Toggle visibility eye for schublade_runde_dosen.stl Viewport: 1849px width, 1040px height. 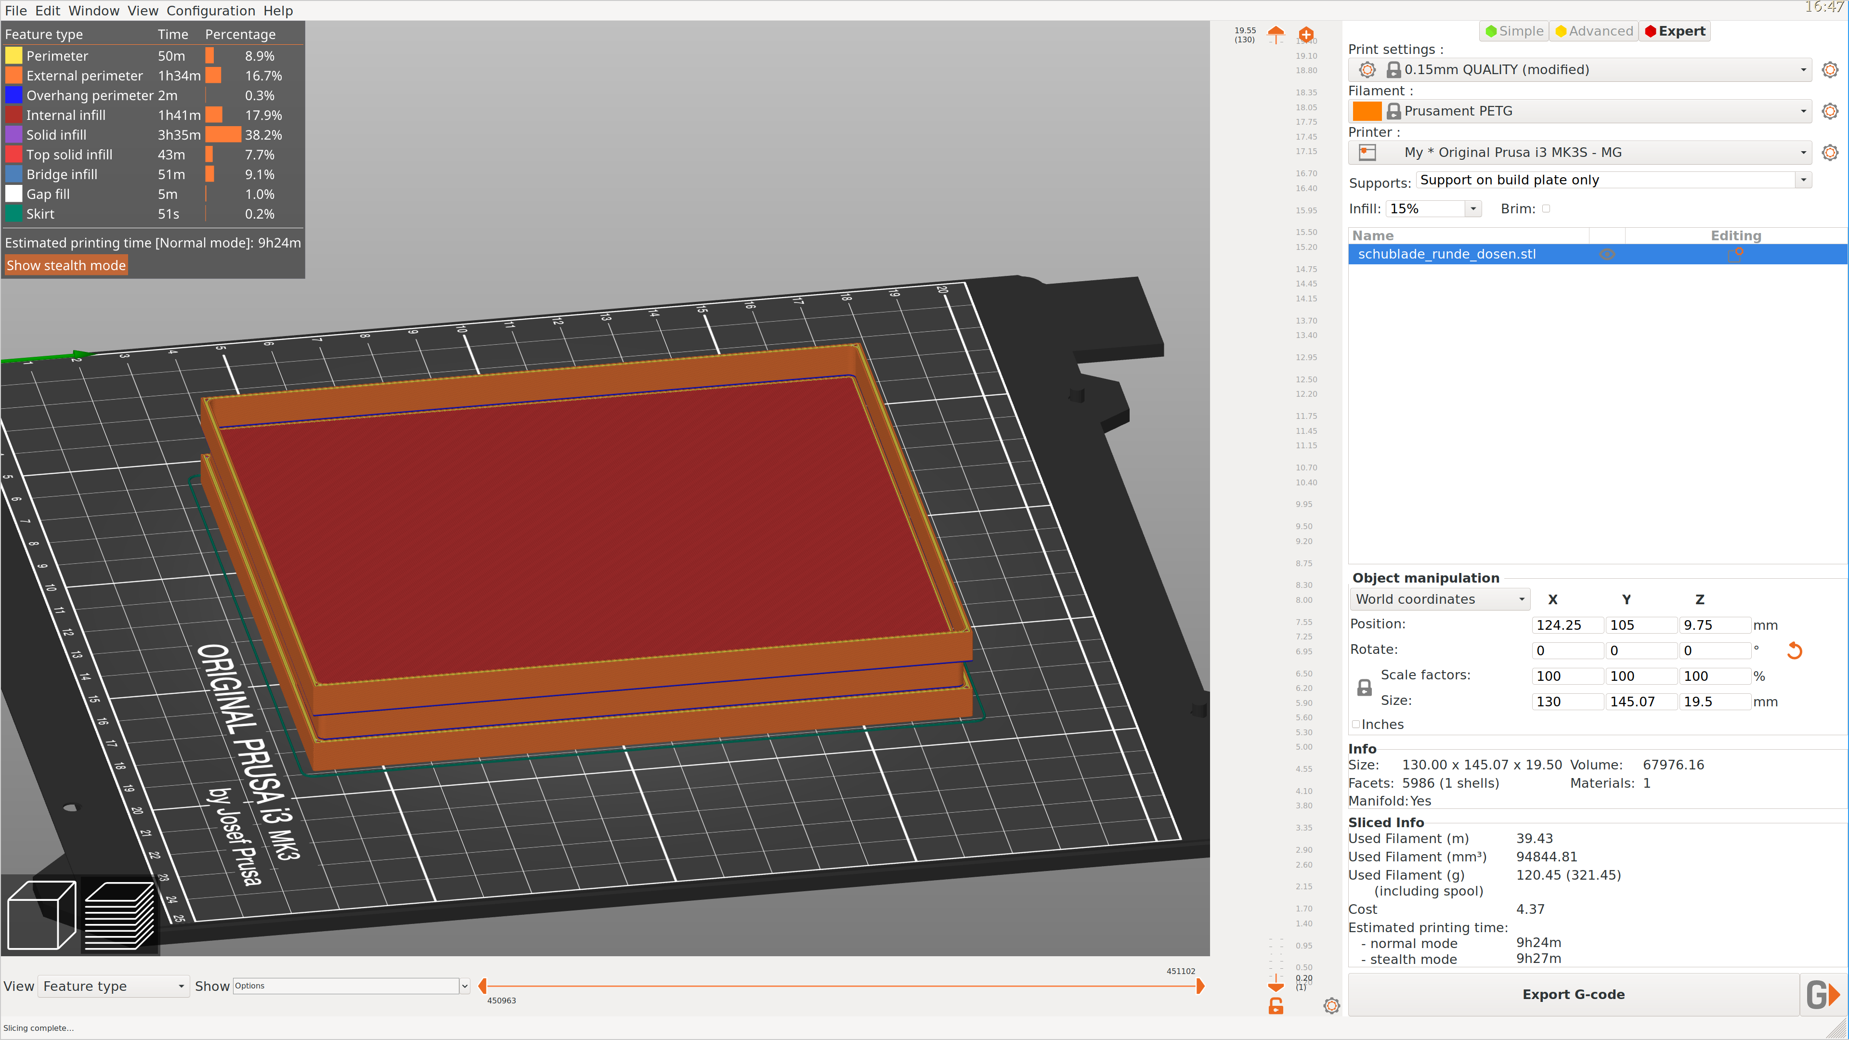click(1607, 254)
